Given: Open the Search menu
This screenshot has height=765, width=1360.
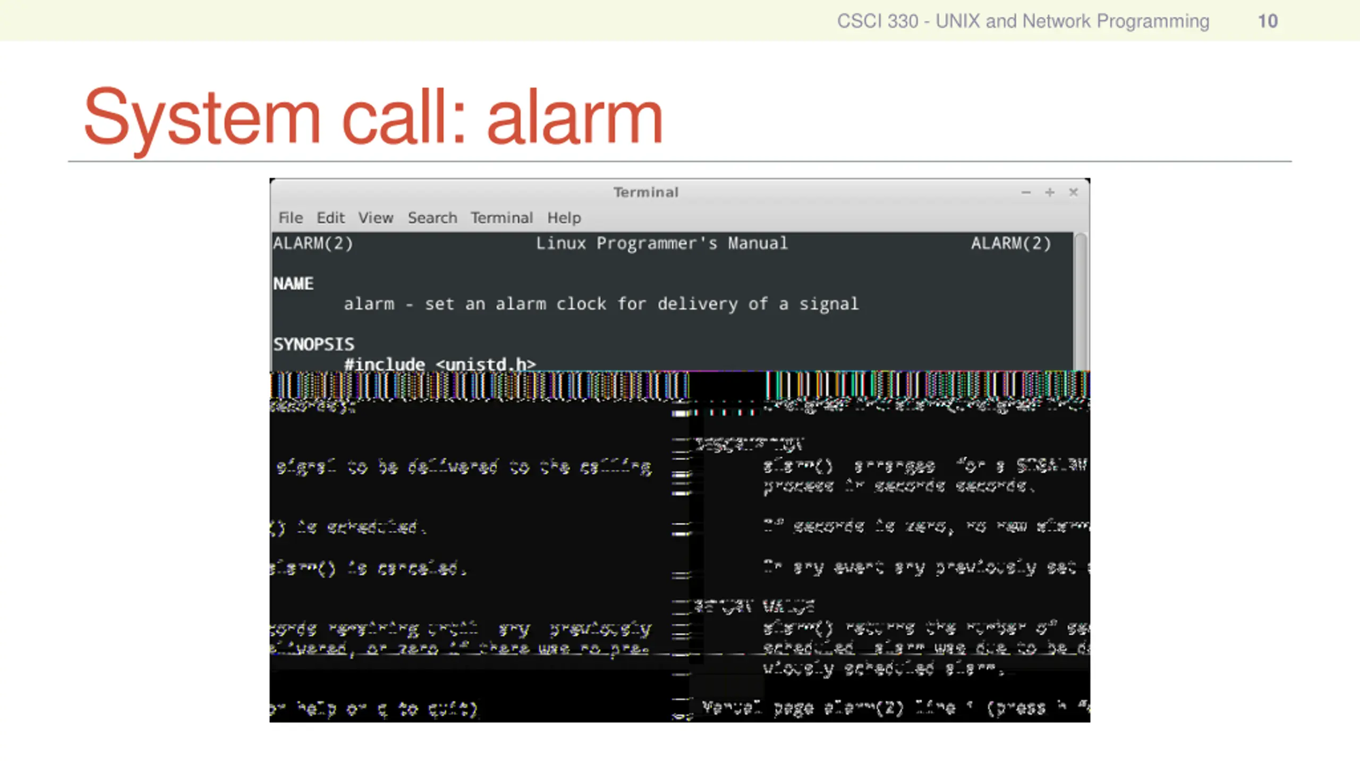Looking at the screenshot, I should pos(432,218).
